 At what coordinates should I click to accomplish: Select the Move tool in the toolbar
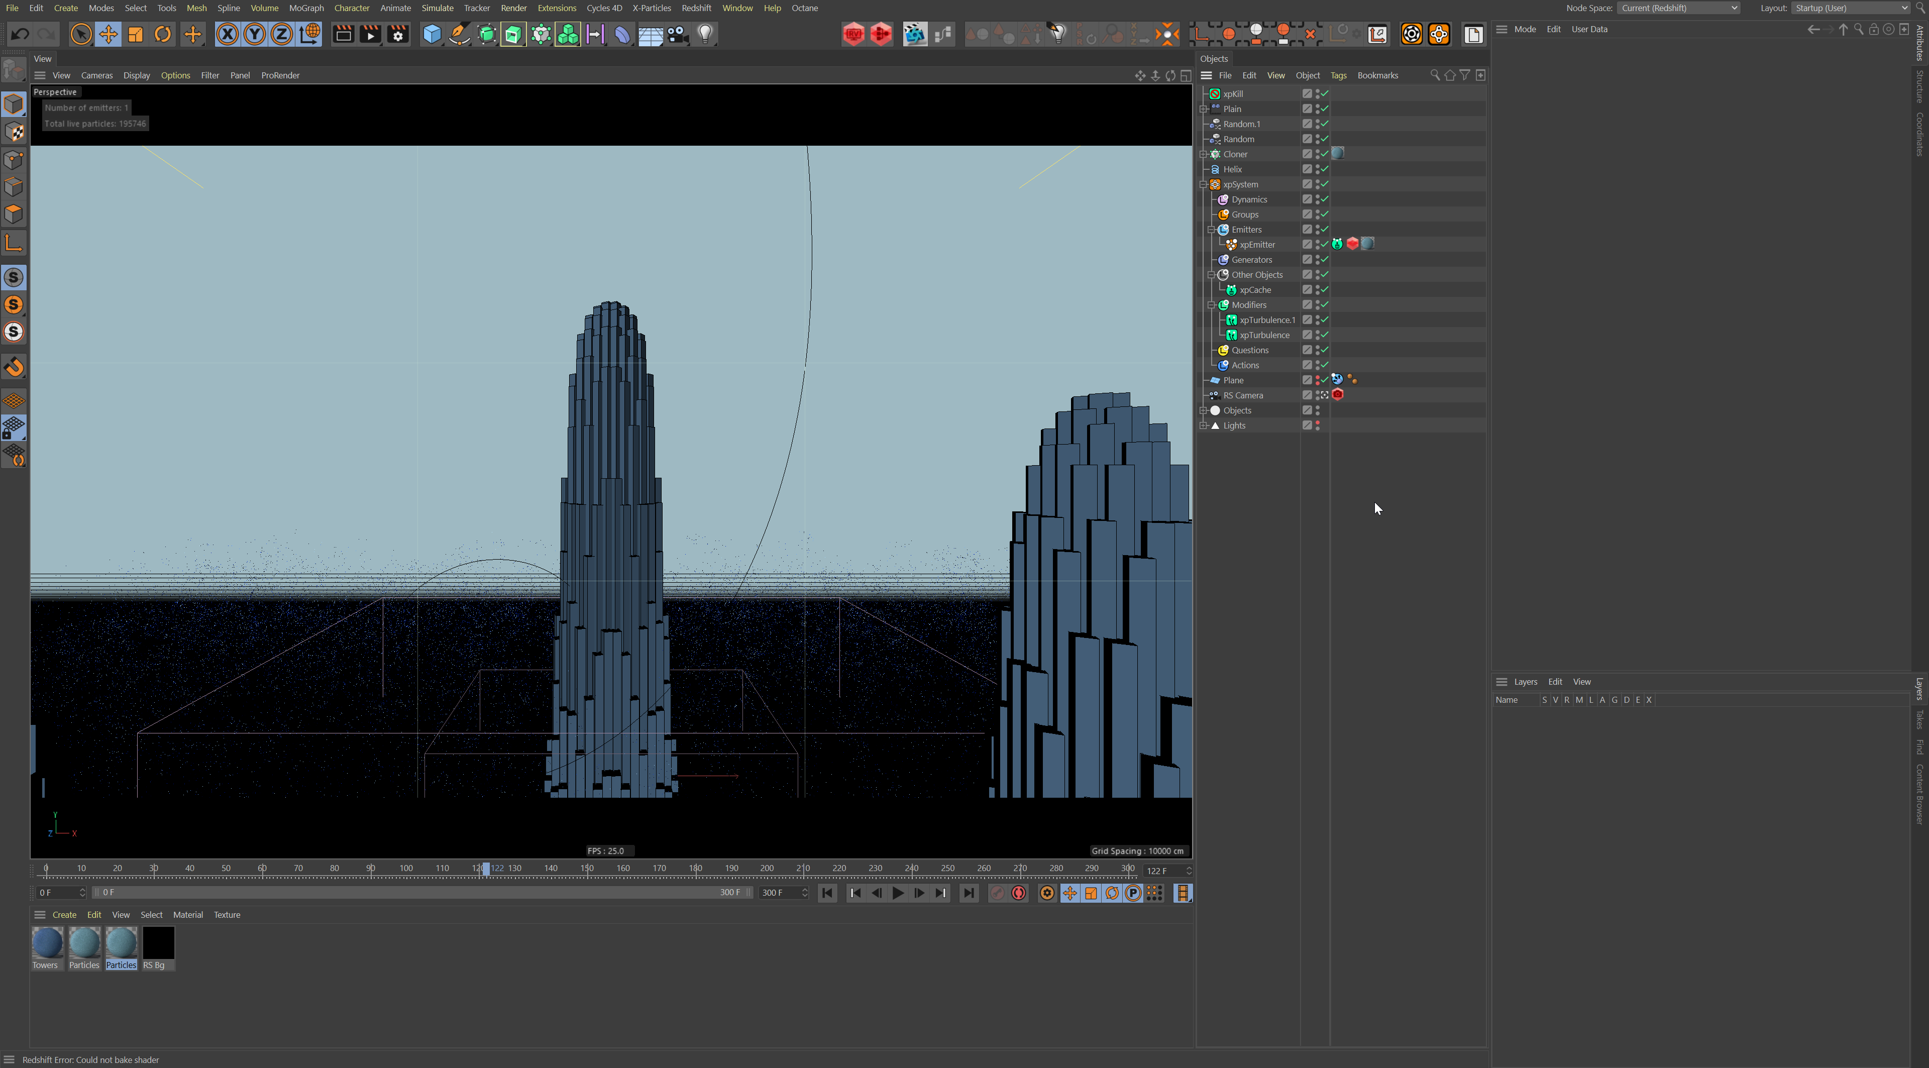(x=109, y=35)
